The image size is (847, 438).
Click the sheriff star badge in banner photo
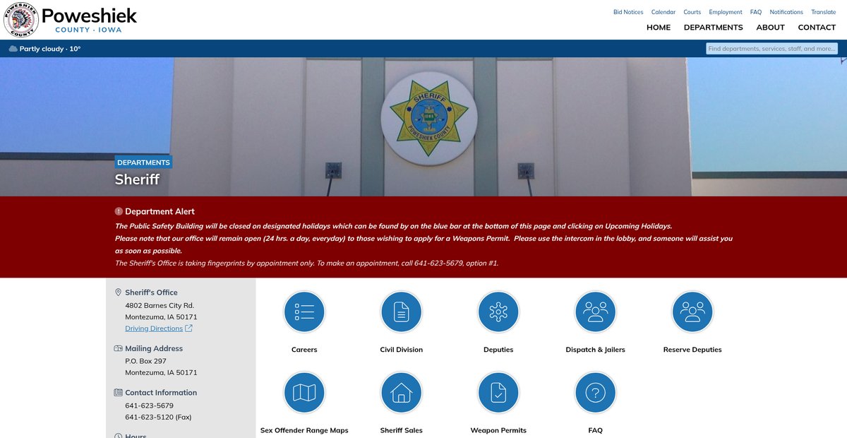point(429,119)
